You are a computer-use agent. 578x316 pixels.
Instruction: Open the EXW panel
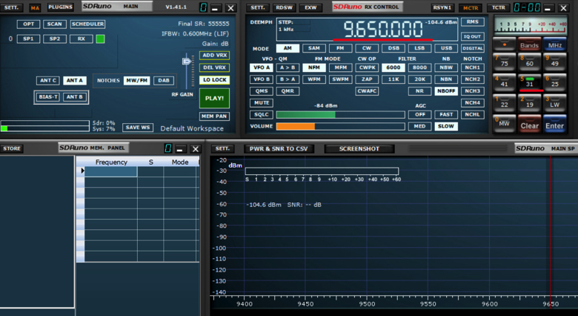coord(310,7)
